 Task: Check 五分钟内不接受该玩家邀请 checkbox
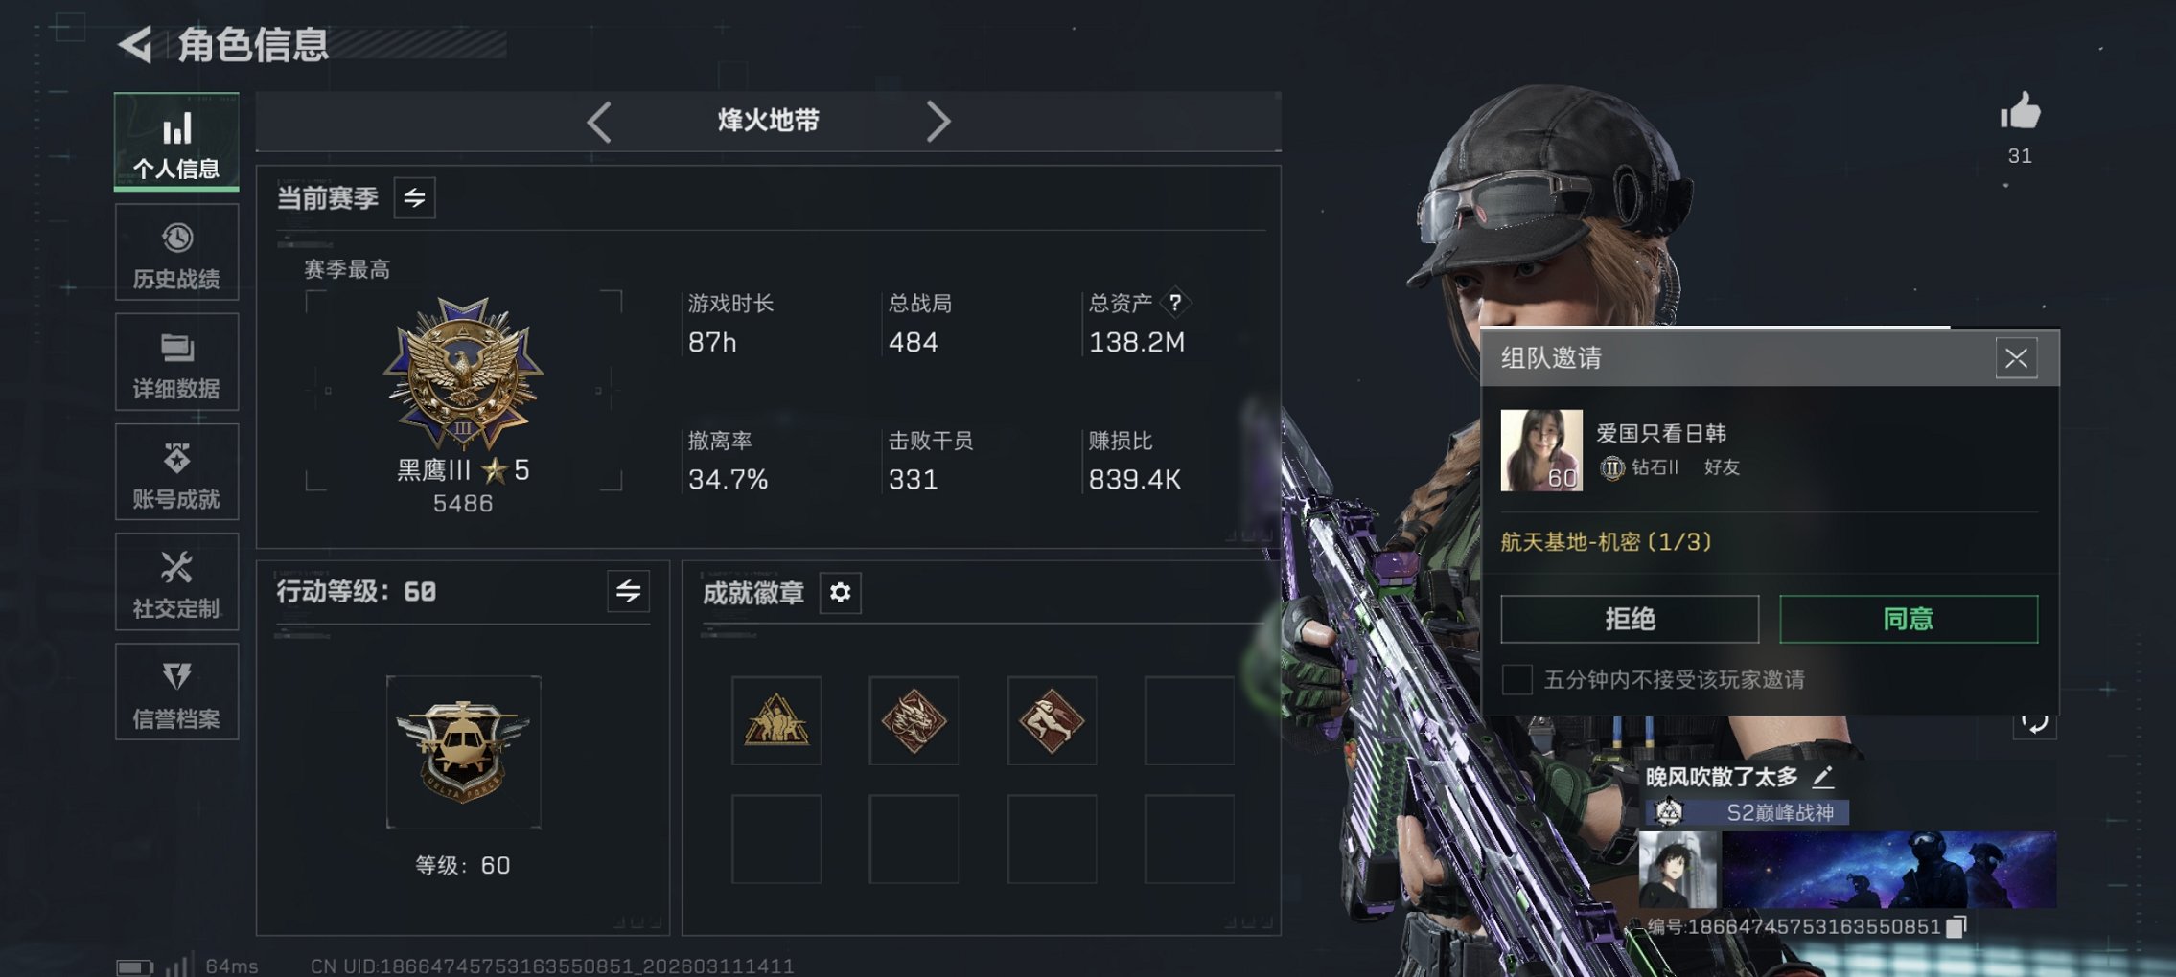(x=1516, y=679)
